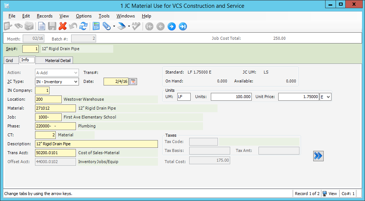Screen dimensions: 365x201
Task: Click the Material field 271012
Action: coord(55,108)
